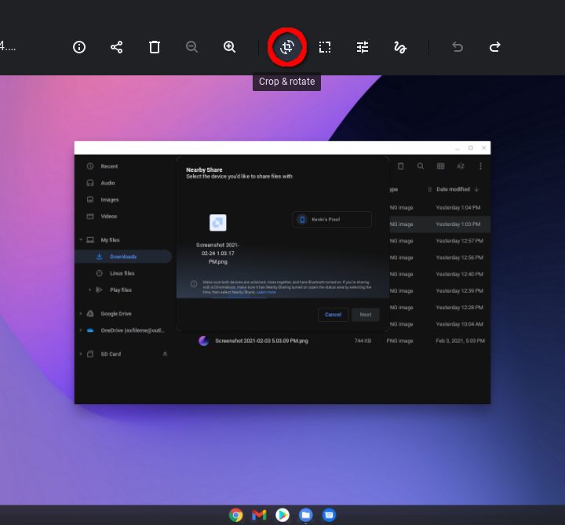Eject the SD Card
Image resolution: width=565 pixels, height=525 pixels.
coord(165,354)
